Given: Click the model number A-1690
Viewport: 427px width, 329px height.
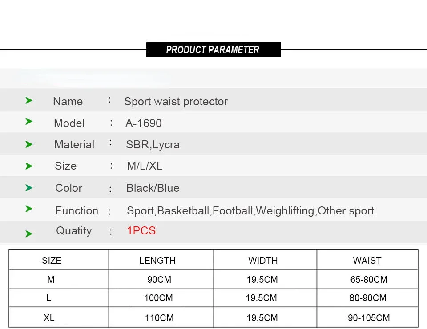Looking at the screenshot, I should pos(144,123).
